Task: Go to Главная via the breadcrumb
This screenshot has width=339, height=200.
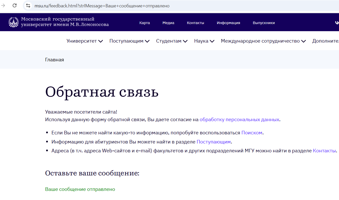Action: tap(54, 60)
